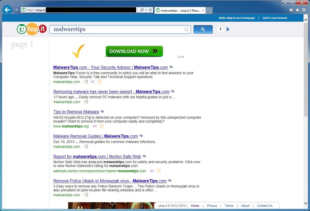Open the footer About link
The height and width of the screenshot is (211, 310).
click(245, 206)
